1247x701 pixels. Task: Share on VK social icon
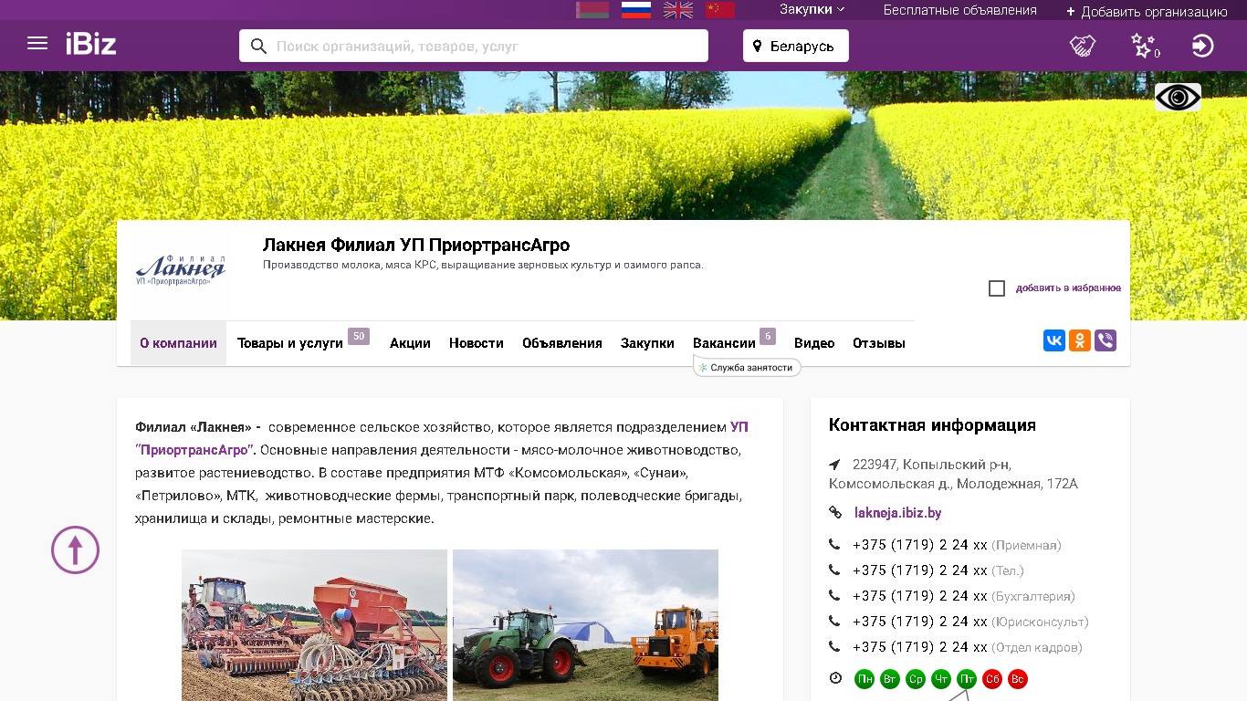tap(1054, 340)
